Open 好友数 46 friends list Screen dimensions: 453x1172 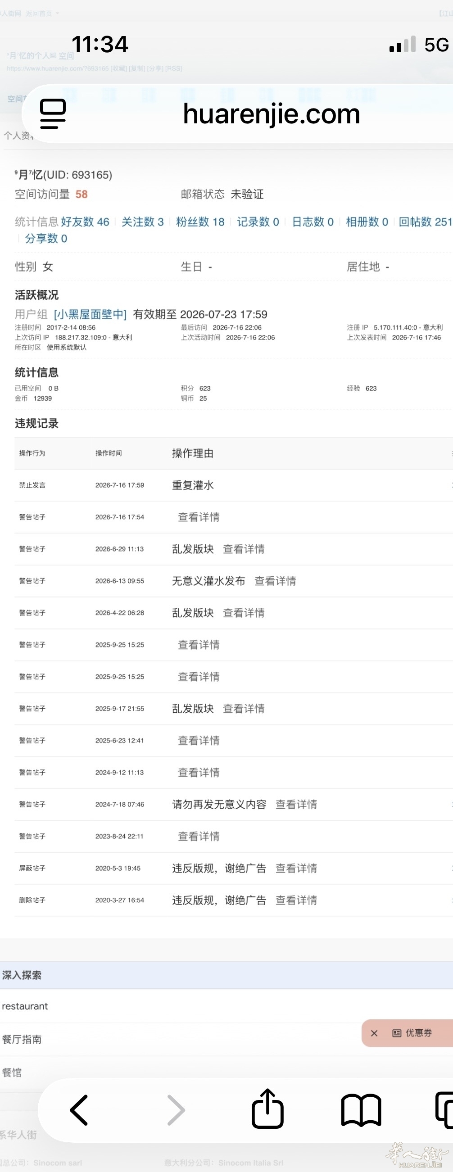point(85,222)
